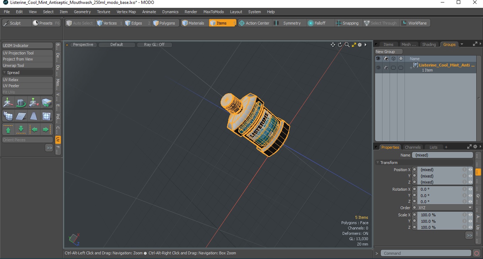
Task: Click the record button beside Command field
Action: point(477,253)
